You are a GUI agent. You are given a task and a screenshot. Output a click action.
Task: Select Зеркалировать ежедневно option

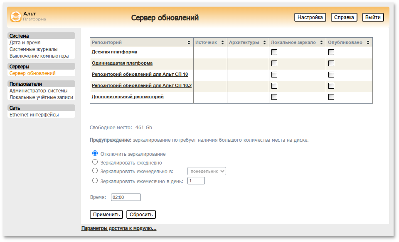(95, 162)
